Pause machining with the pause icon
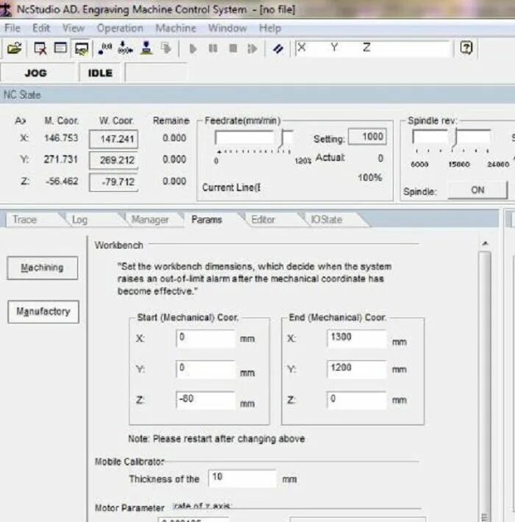This screenshot has width=515, height=522. pyautogui.click(x=213, y=49)
